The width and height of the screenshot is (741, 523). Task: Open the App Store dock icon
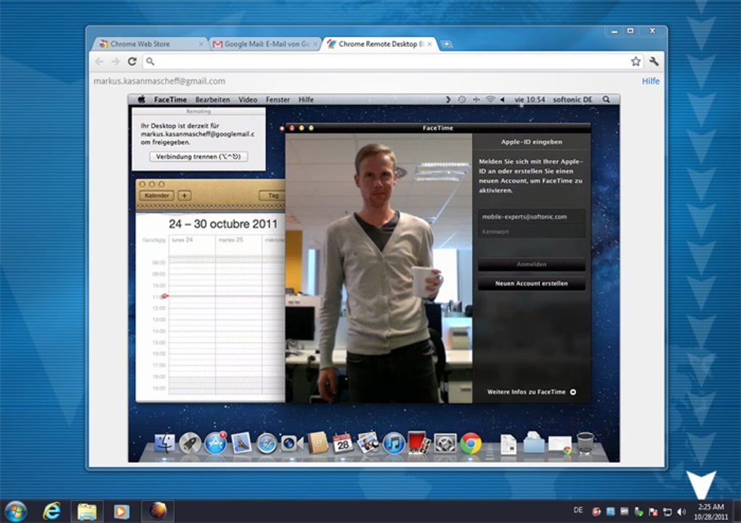point(216,443)
